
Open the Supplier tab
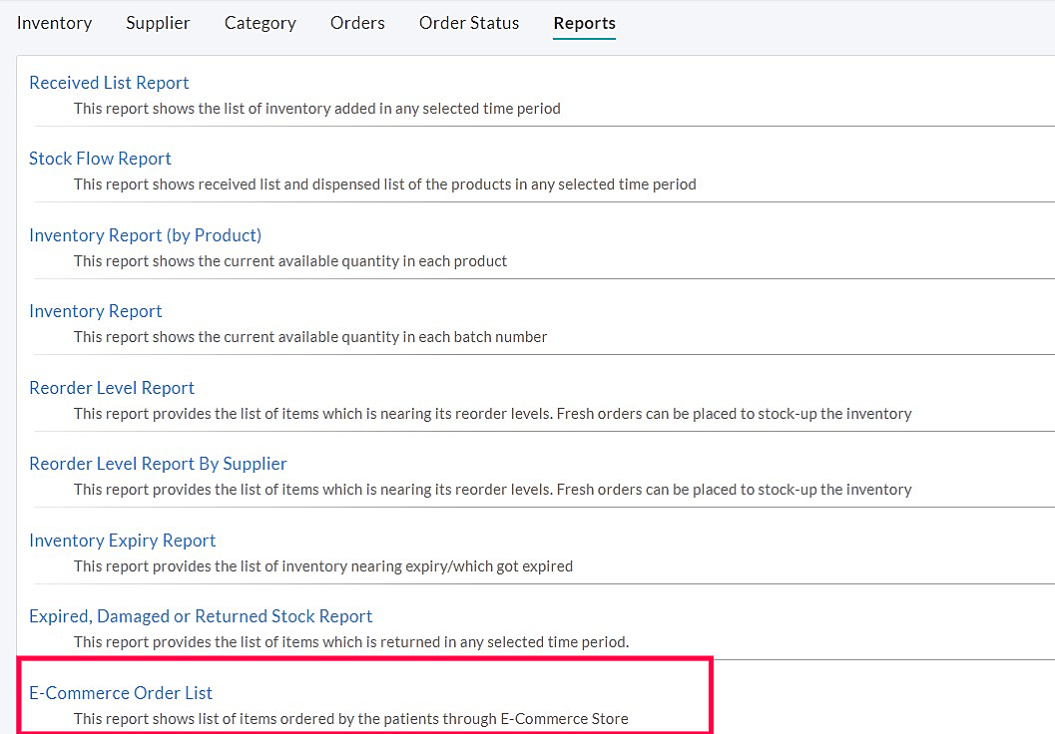point(158,22)
